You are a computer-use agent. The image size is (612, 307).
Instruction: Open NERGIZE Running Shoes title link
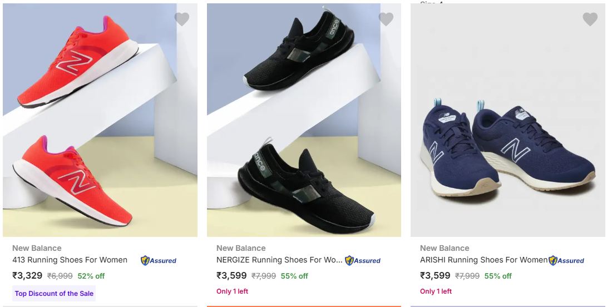click(x=279, y=260)
